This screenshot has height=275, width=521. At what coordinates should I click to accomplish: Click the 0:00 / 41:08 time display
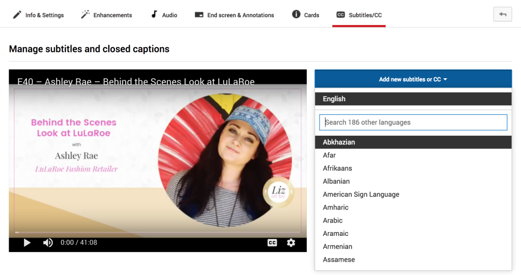tap(79, 242)
